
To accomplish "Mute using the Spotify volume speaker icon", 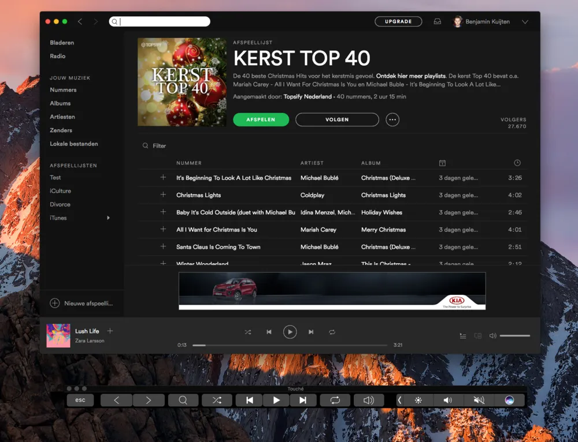I will 492,336.
